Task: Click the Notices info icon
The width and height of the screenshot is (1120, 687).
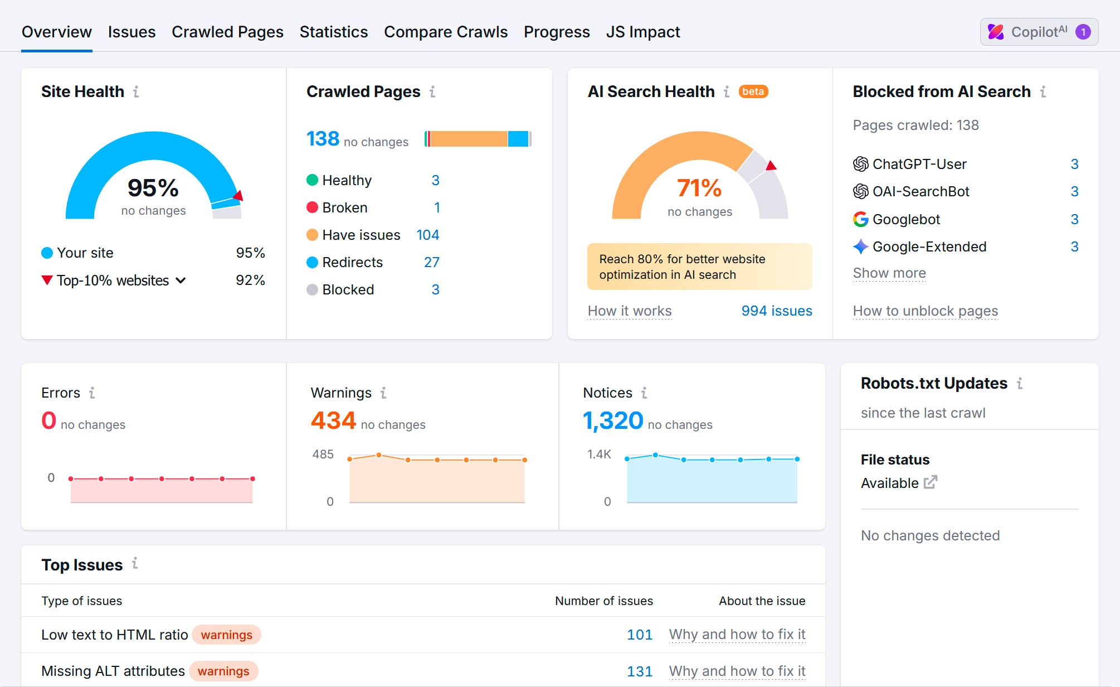Action: click(644, 393)
